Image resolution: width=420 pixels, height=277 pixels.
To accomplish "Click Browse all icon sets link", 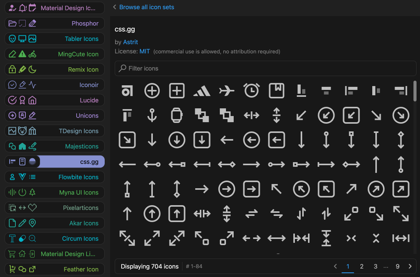I will click(x=146, y=7).
